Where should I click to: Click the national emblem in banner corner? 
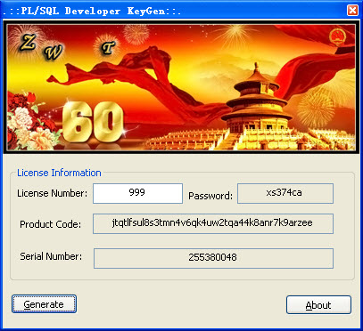(x=338, y=37)
